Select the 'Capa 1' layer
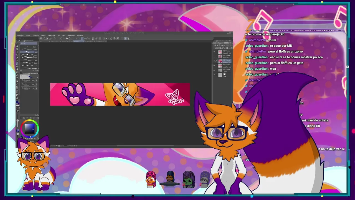355x200 pixels. 225,70
